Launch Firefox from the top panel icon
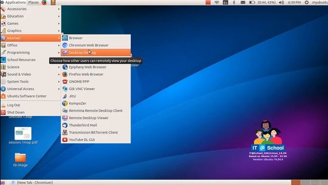328x185 pixels. point(45,3)
